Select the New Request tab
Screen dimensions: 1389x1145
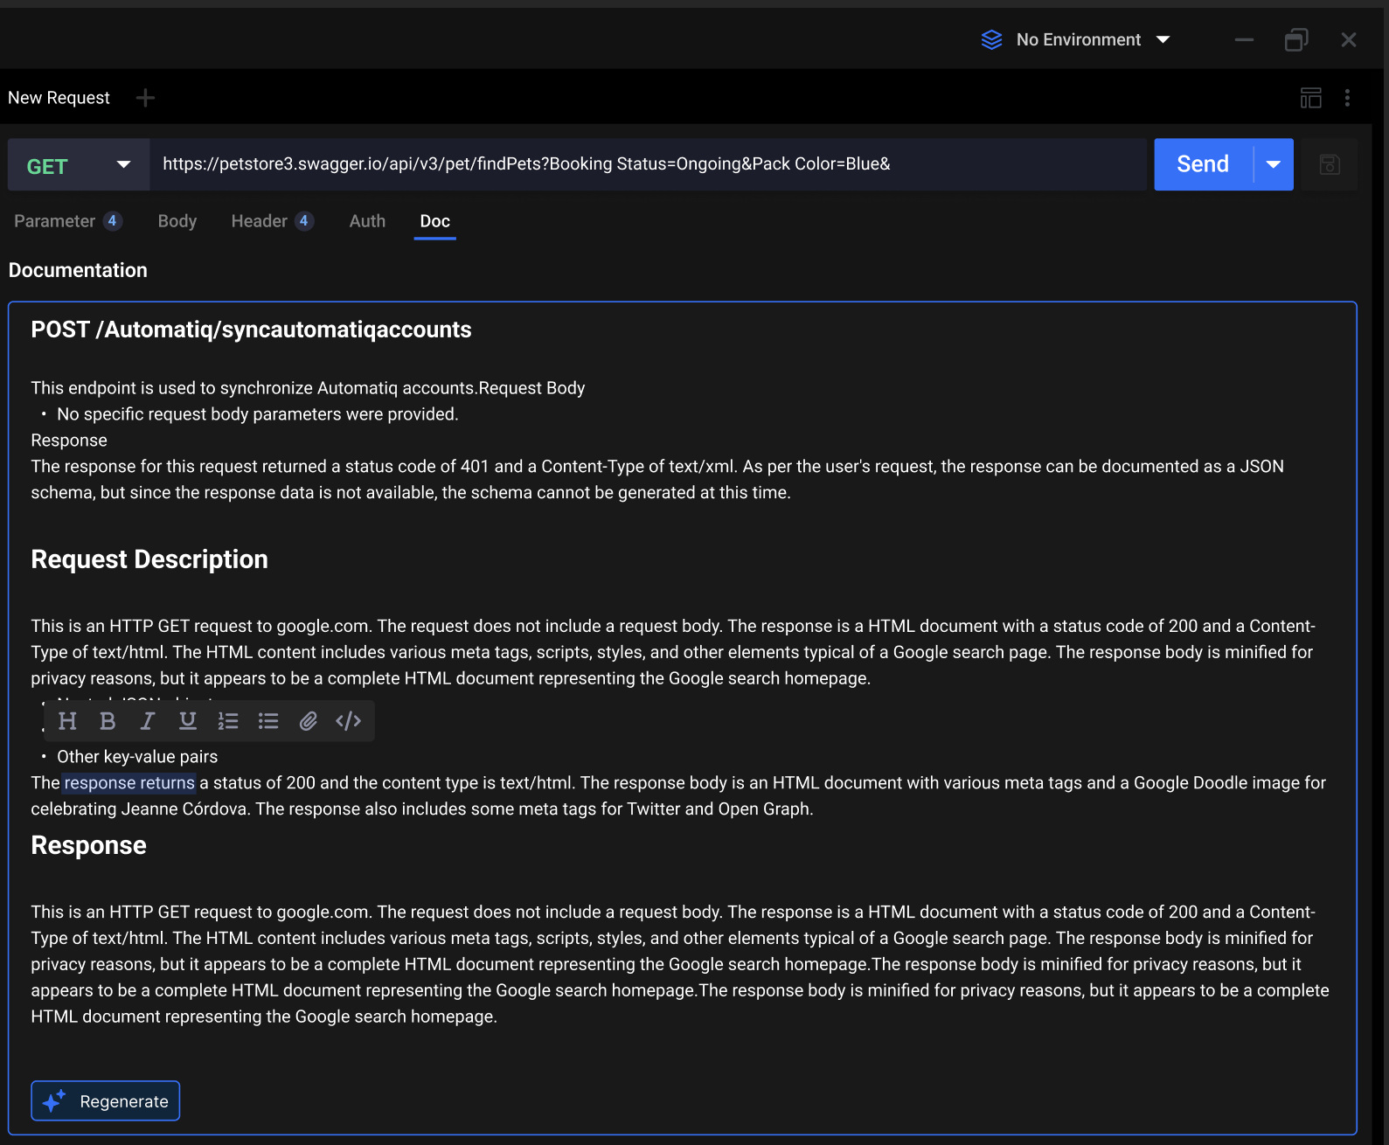click(59, 98)
